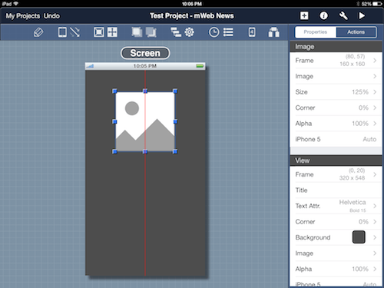Click the gear icon in toolbar
Viewport: 384px width, 288px height.
pyautogui.click(x=190, y=32)
